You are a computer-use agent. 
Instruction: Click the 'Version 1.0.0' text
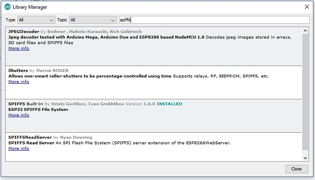pos(140,104)
